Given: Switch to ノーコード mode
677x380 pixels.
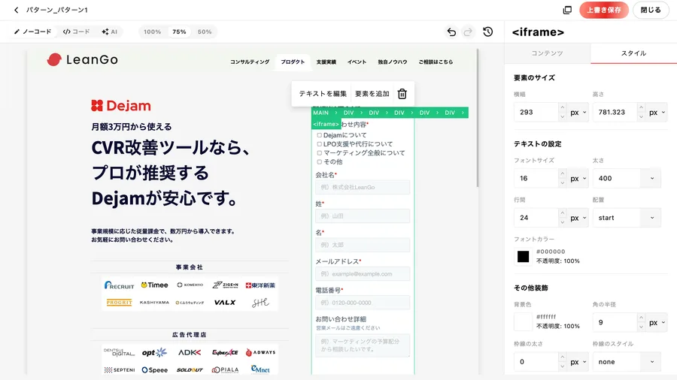Looking at the screenshot, I should 33,32.
